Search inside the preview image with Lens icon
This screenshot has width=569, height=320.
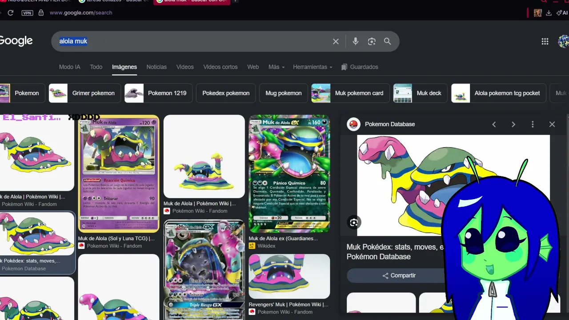click(x=354, y=223)
